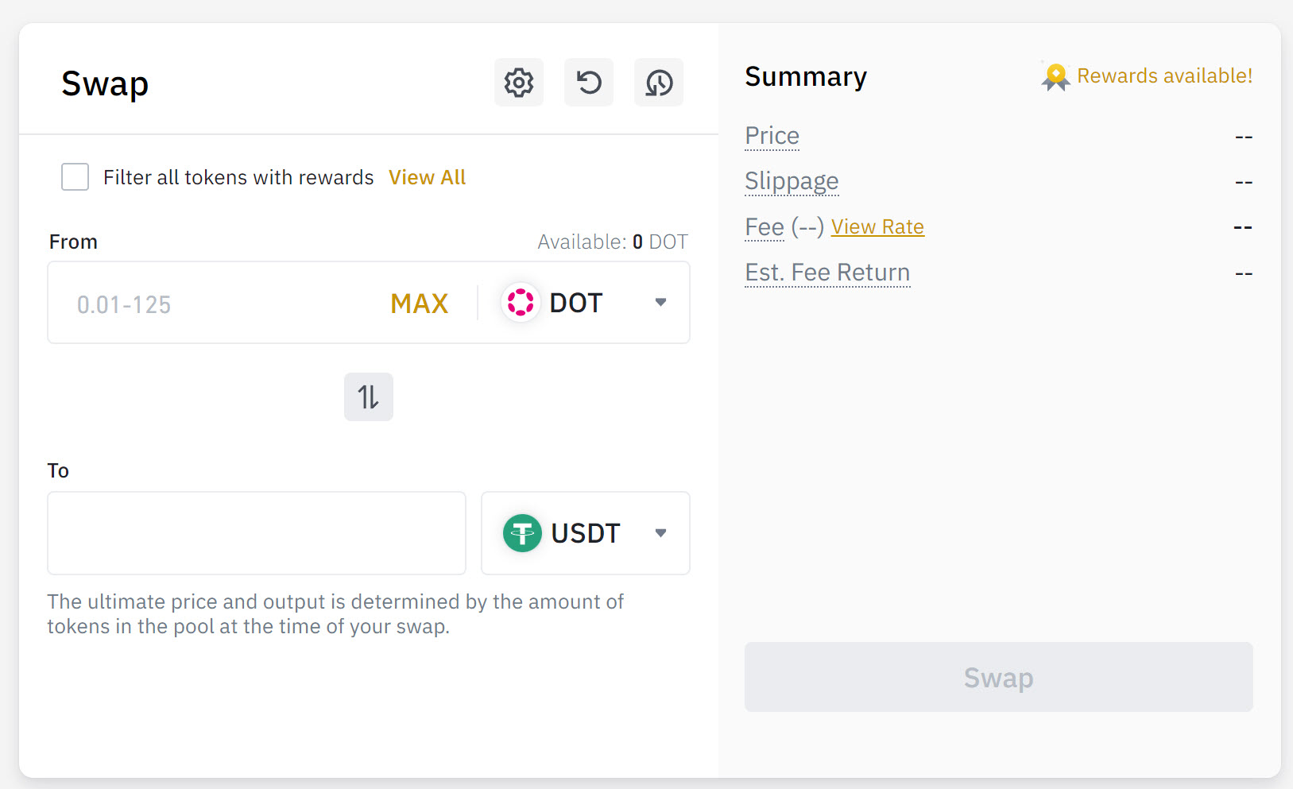The height and width of the screenshot is (789, 1293).
Task: Click MAX to use full balance
Action: pyautogui.click(x=420, y=304)
